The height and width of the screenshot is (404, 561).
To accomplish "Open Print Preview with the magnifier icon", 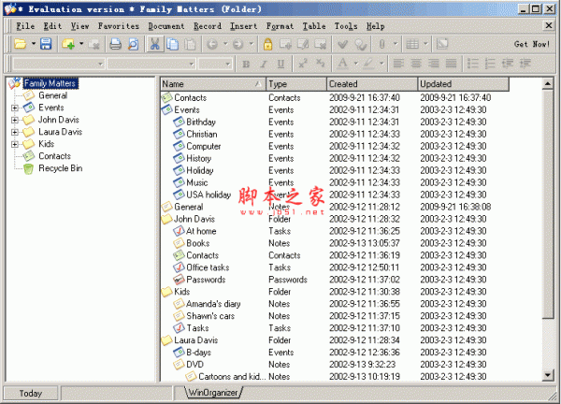I will point(133,44).
